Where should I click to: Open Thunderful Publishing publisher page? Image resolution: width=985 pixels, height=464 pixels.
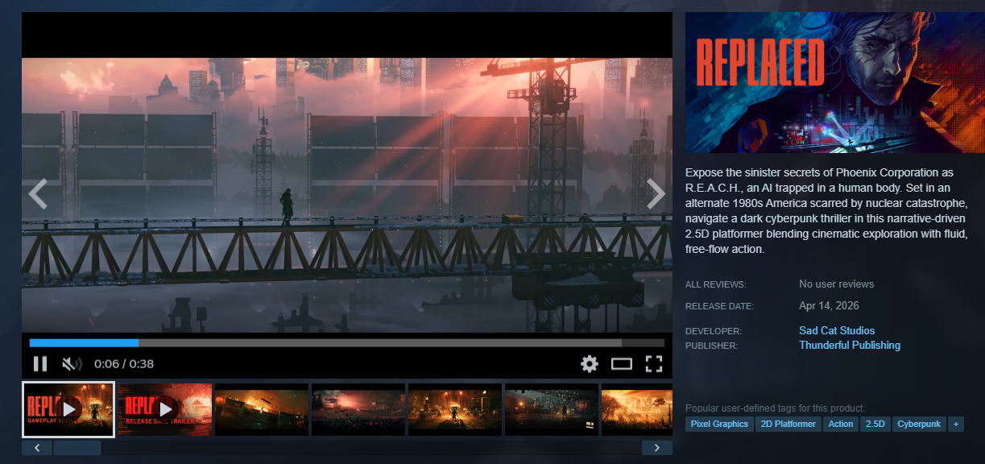click(850, 345)
